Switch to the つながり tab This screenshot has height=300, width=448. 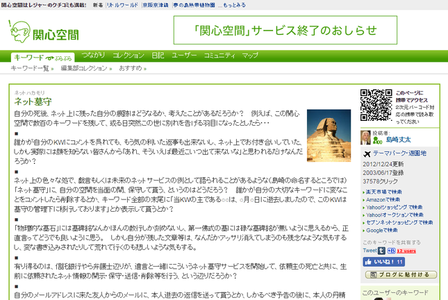coord(93,55)
